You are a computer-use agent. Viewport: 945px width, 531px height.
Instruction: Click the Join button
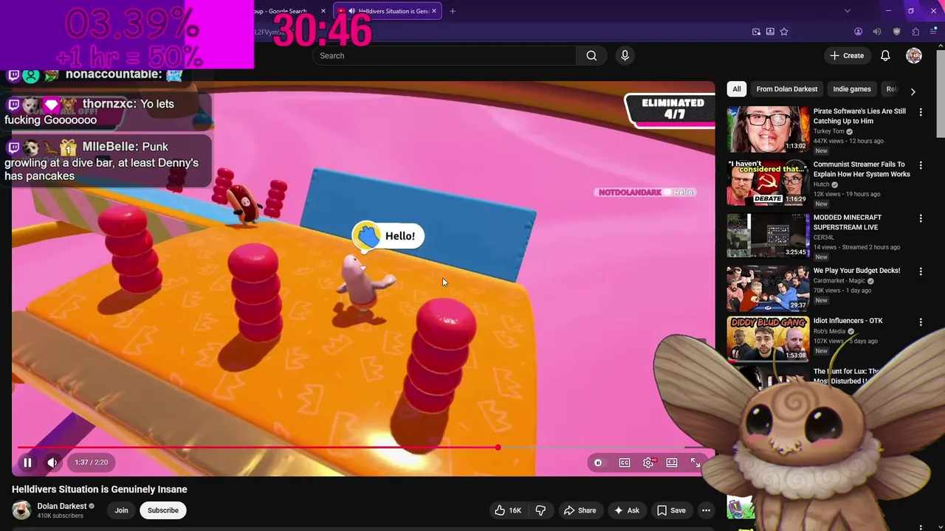[121, 510]
